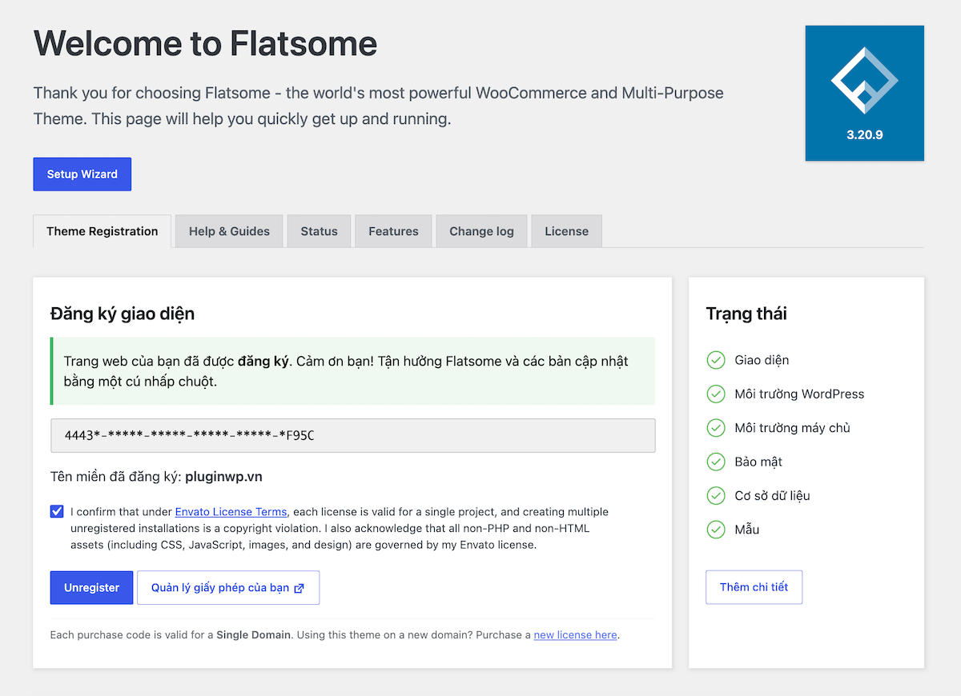This screenshot has height=696, width=961.
Task: Click the version number 3.20.9
Action: [865, 134]
